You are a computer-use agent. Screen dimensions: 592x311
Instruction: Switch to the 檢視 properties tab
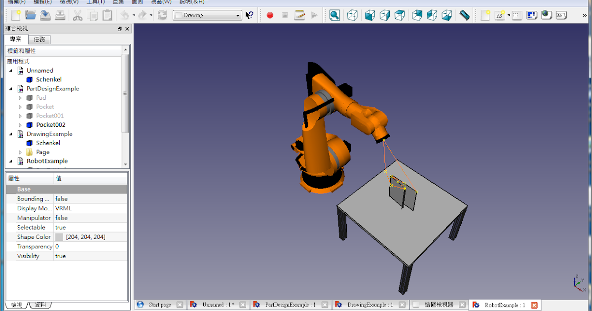(x=16, y=305)
